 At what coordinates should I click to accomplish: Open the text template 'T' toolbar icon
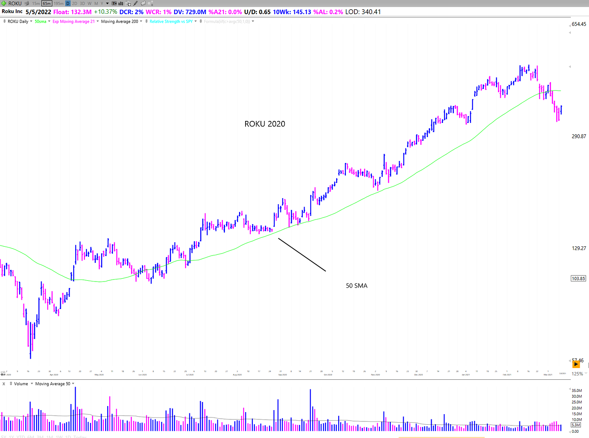tap(114, 3)
